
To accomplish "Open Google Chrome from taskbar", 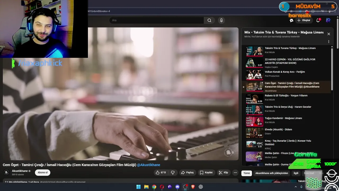I will pyautogui.click(x=154, y=187).
